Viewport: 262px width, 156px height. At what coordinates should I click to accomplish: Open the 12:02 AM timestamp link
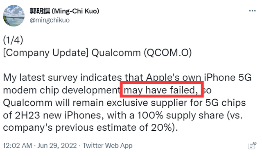[x=17, y=145]
